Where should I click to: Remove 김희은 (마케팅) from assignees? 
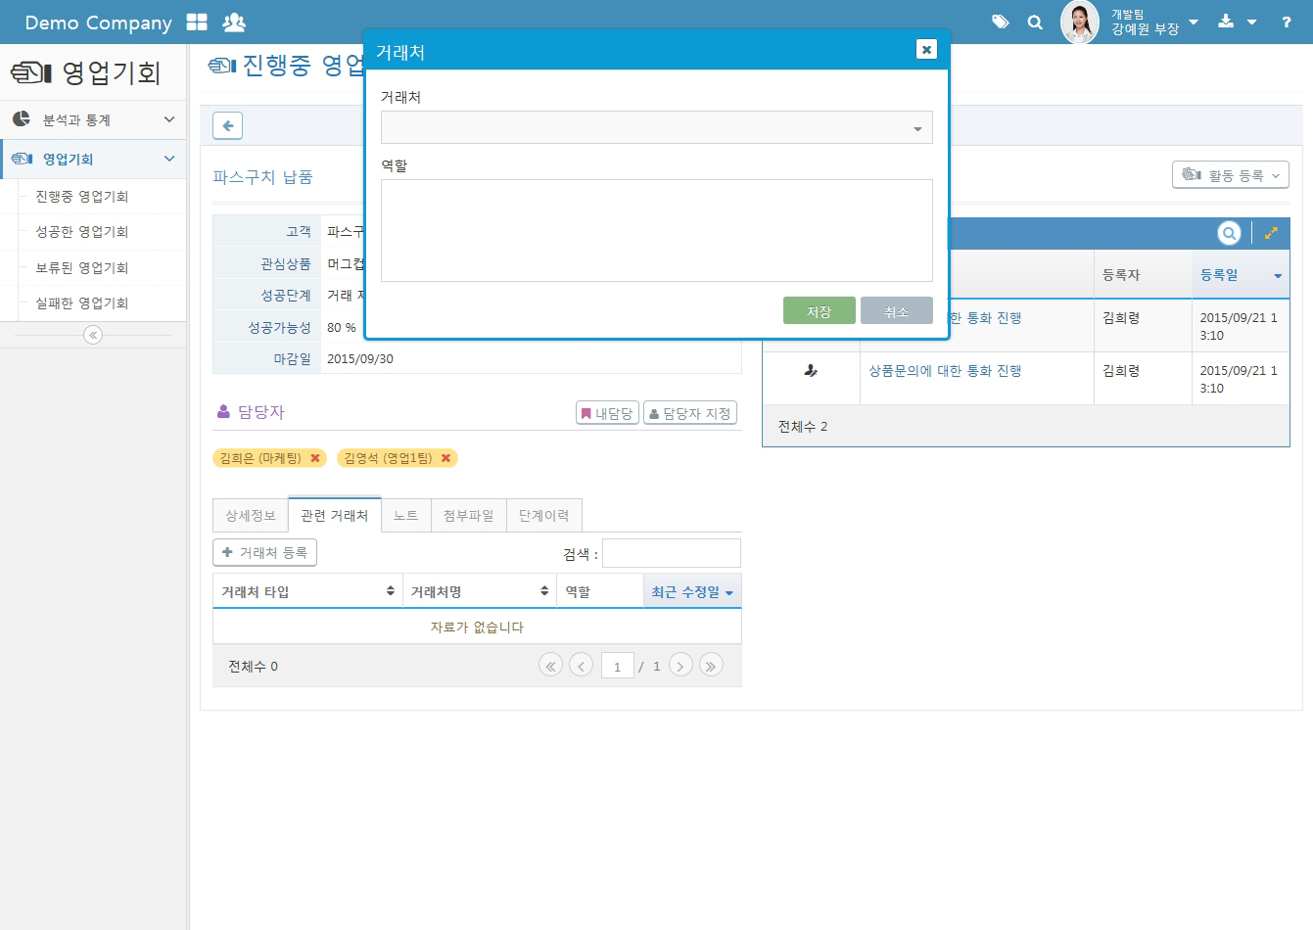pos(315,458)
